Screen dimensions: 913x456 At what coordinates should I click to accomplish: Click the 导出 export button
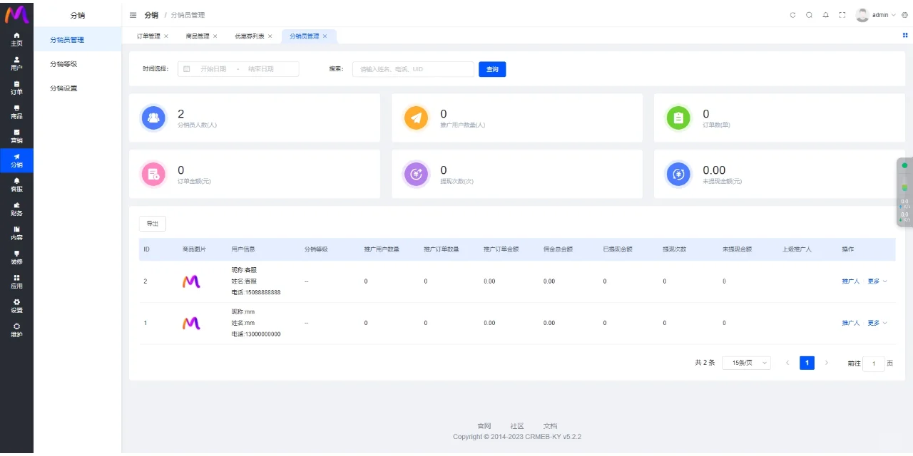pyautogui.click(x=152, y=224)
